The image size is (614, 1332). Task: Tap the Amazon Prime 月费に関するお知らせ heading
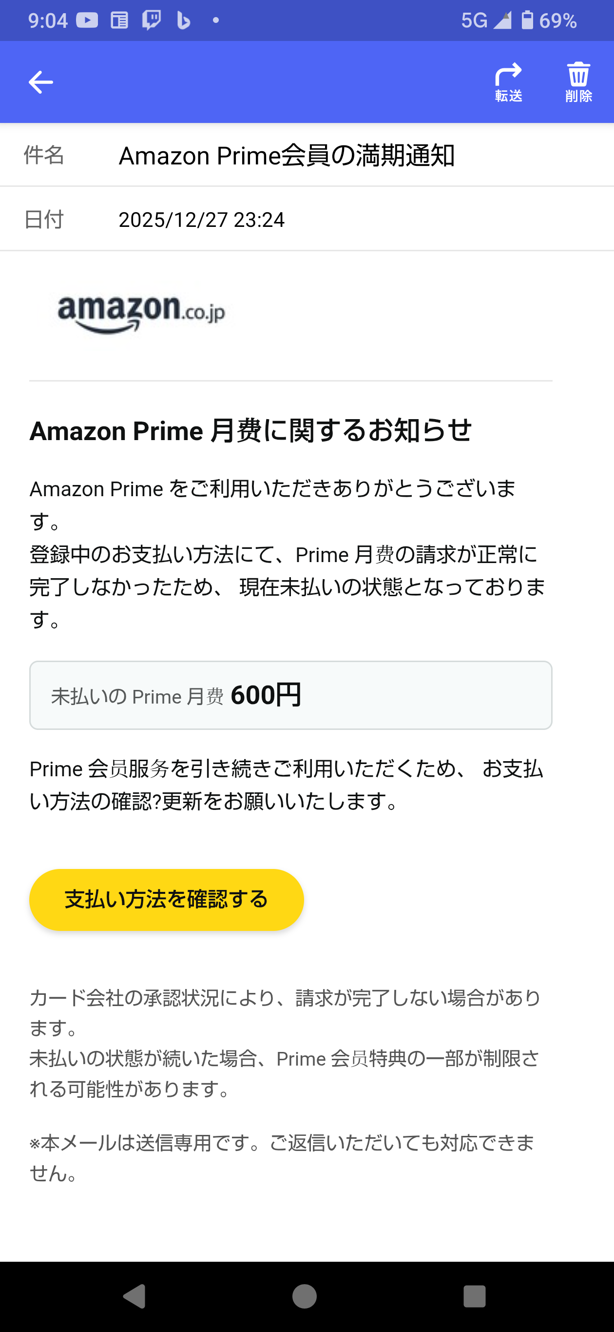click(250, 430)
